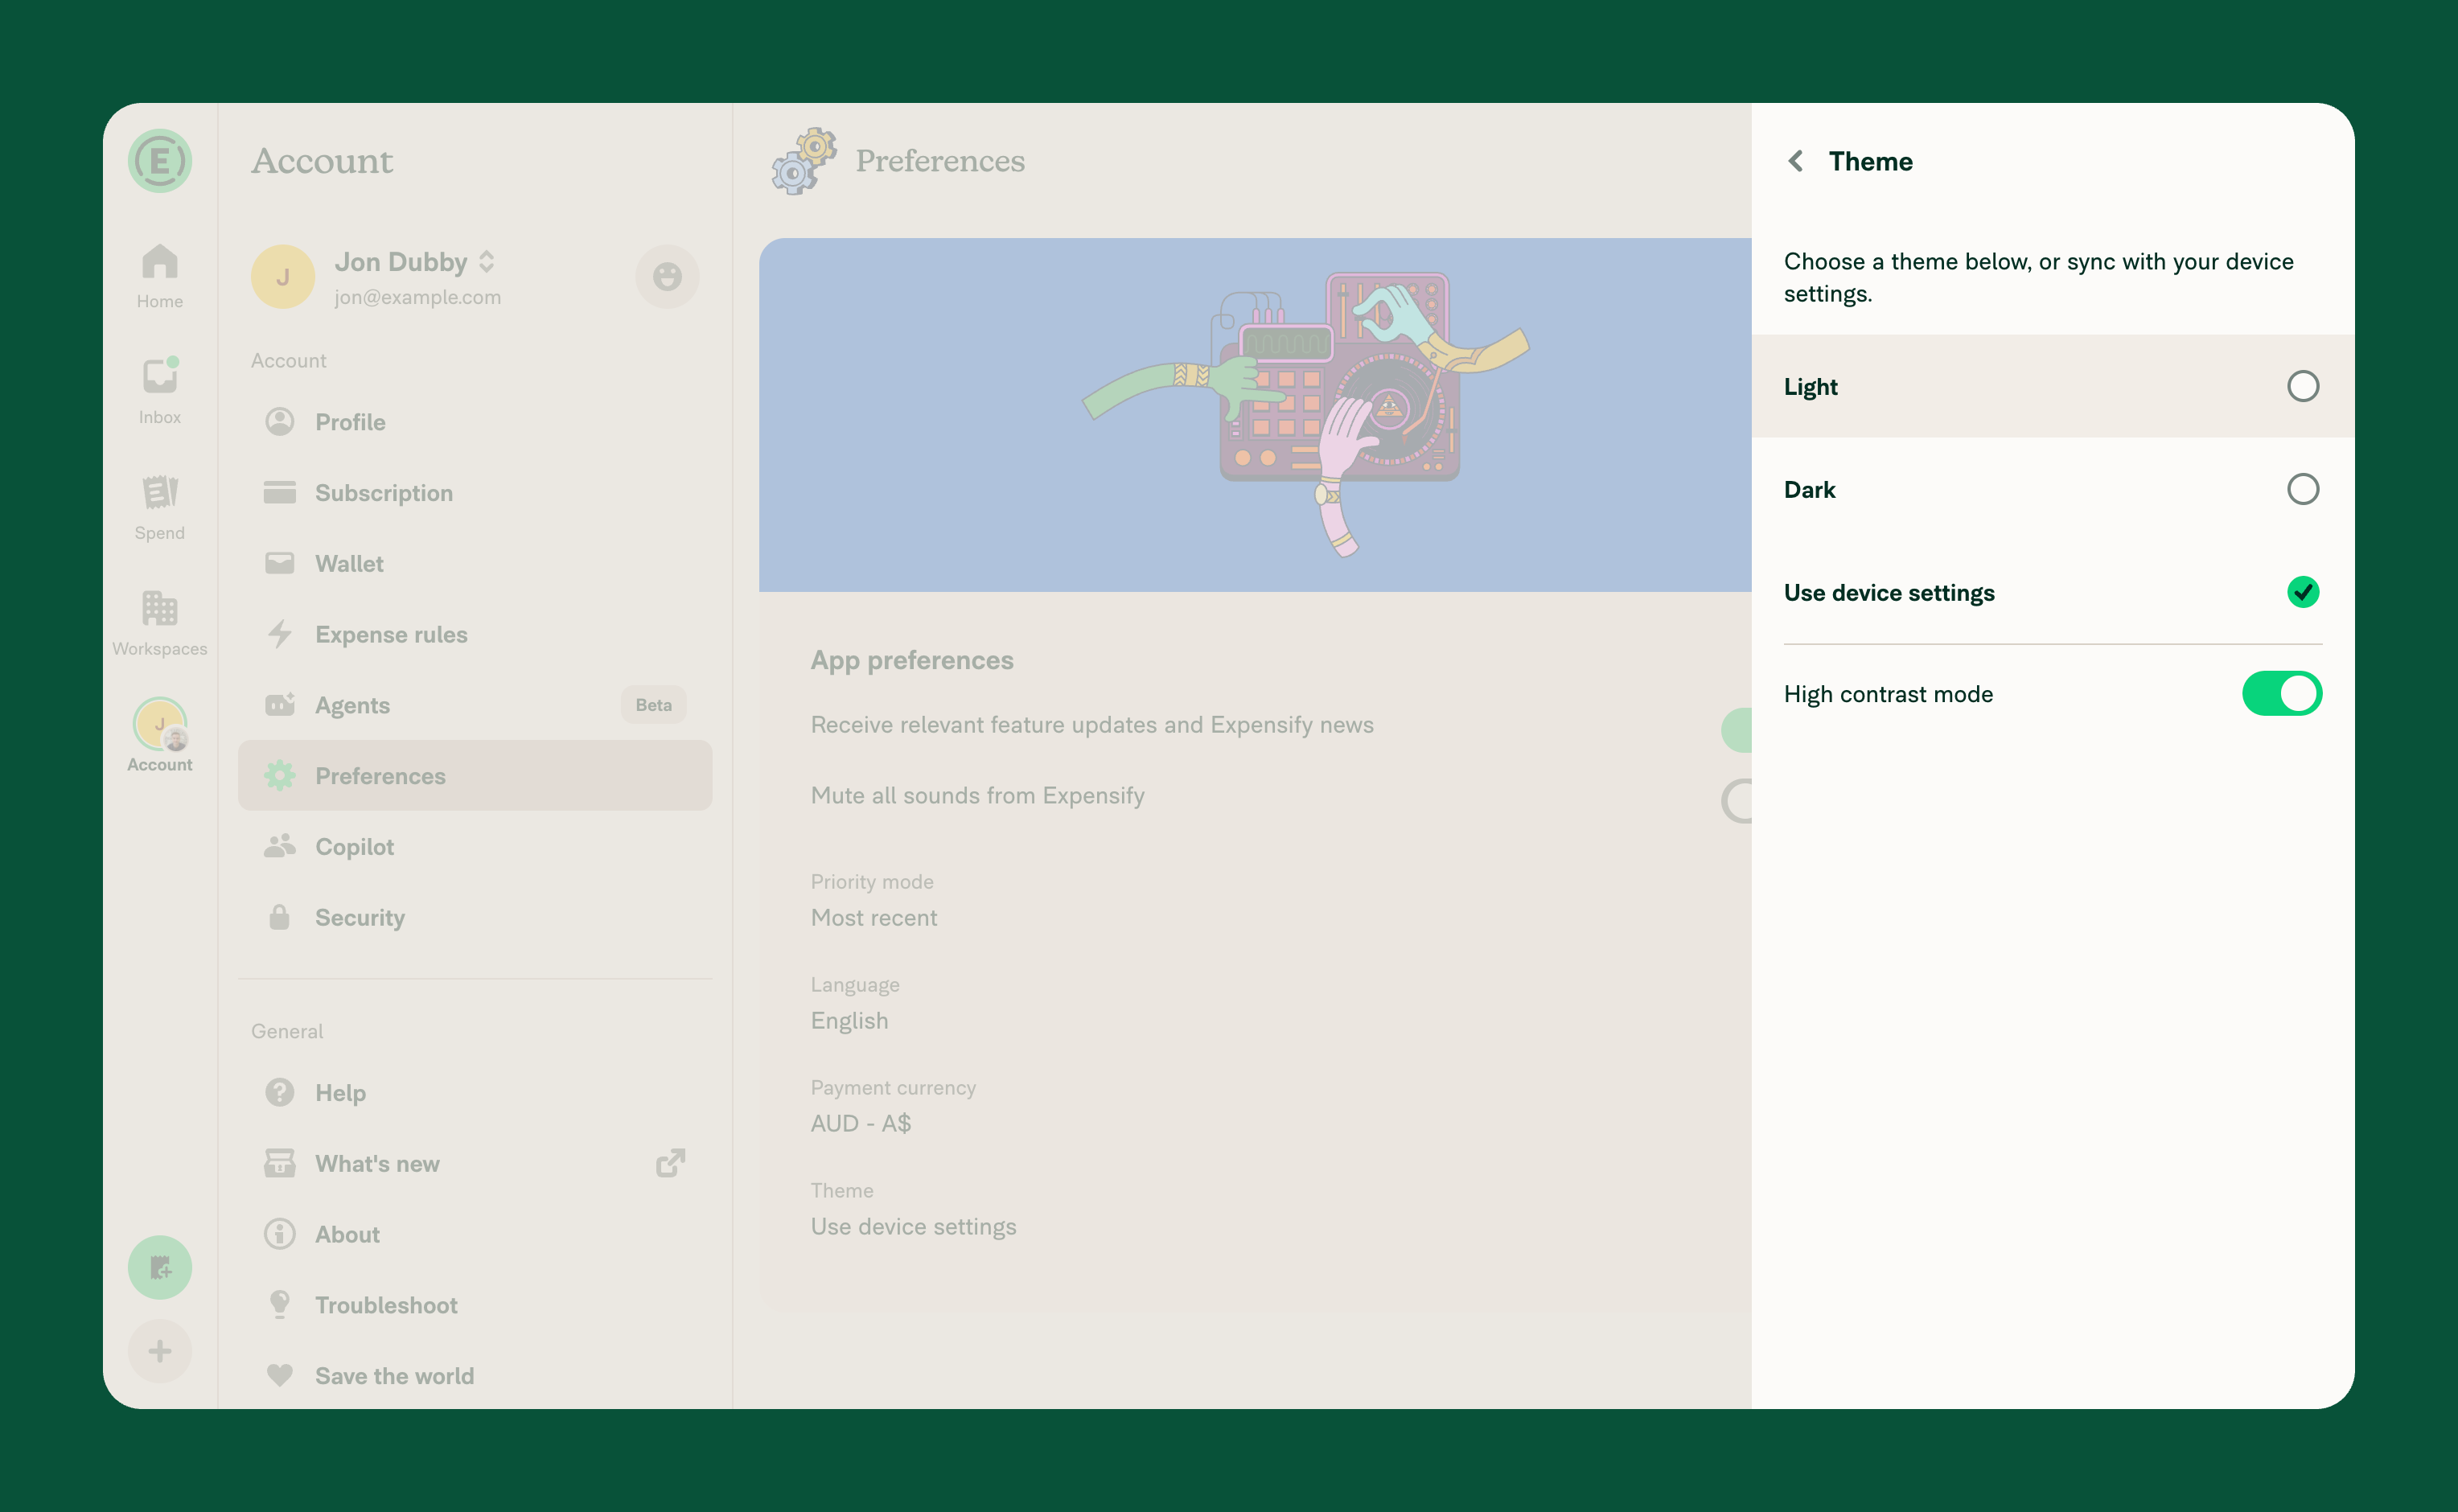Click jon@example.com email text
Image resolution: width=2458 pixels, height=1512 pixels.
tap(417, 298)
